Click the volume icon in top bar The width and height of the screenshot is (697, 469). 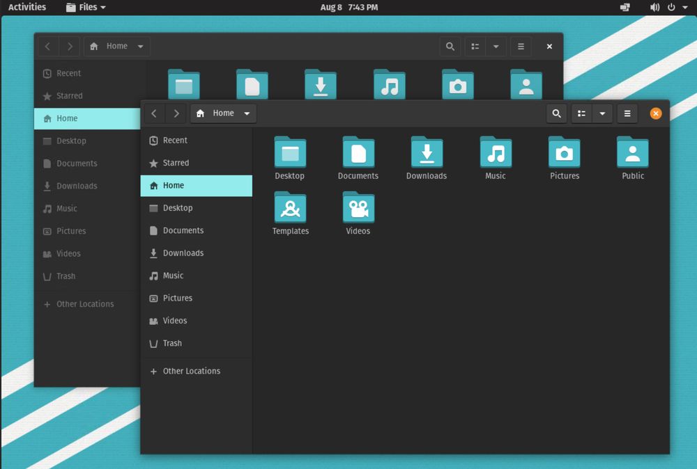coord(654,7)
